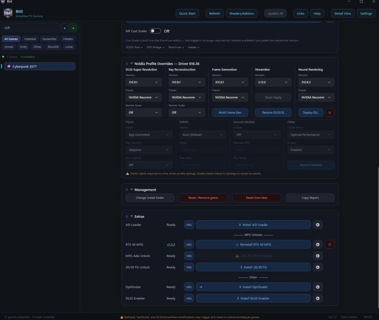Click Reset / Remove game button
Viewport: 379px width, 320px height.
203,198
